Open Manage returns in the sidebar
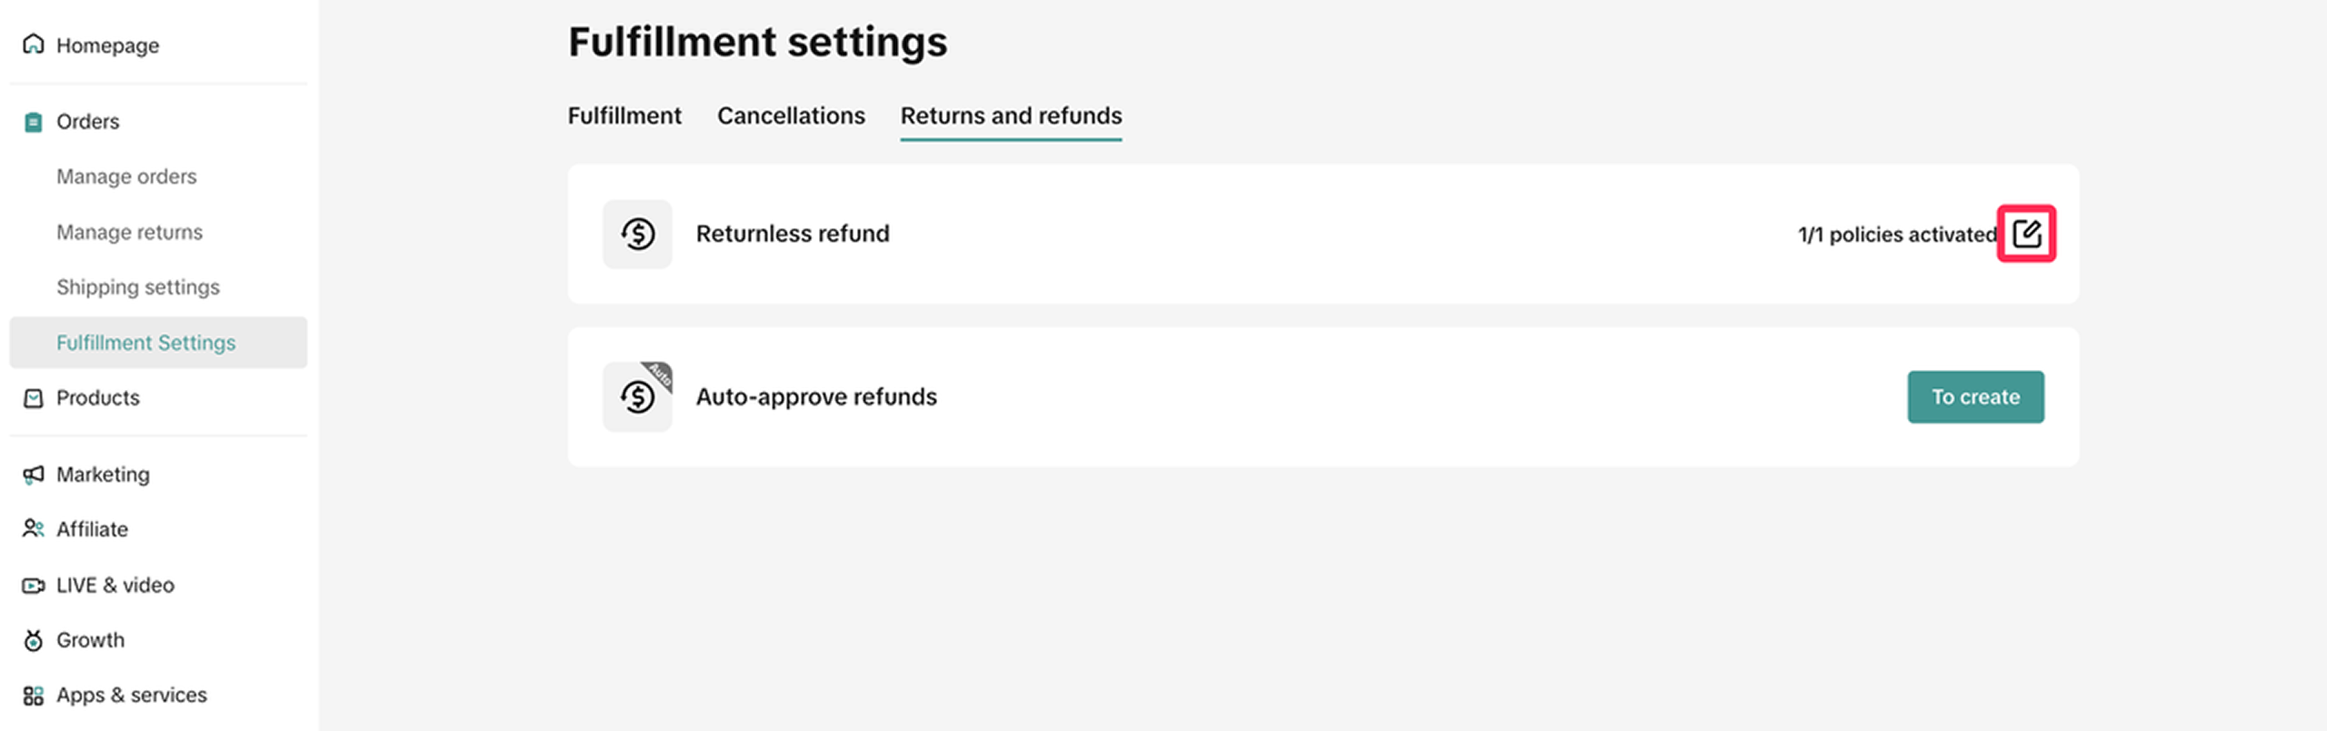This screenshot has width=2327, height=731. (129, 232)
